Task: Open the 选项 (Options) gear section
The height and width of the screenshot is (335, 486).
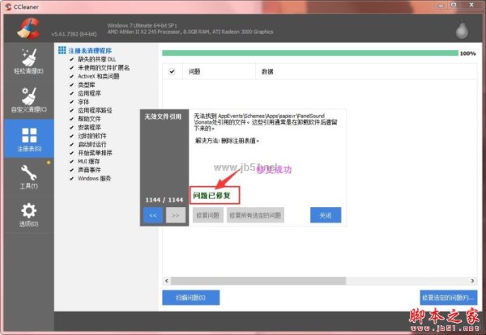Action: tap(28, 213)
